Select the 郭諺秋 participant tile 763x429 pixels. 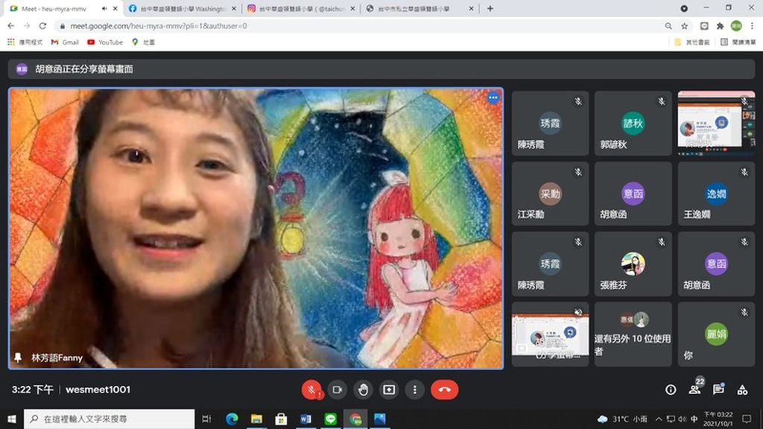tap(633, 123)
